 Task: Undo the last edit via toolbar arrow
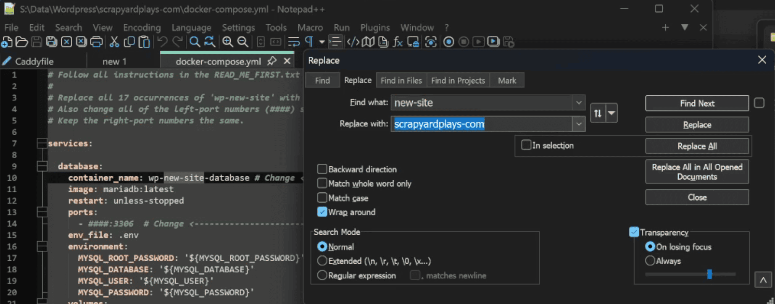(x=162, y=42)
